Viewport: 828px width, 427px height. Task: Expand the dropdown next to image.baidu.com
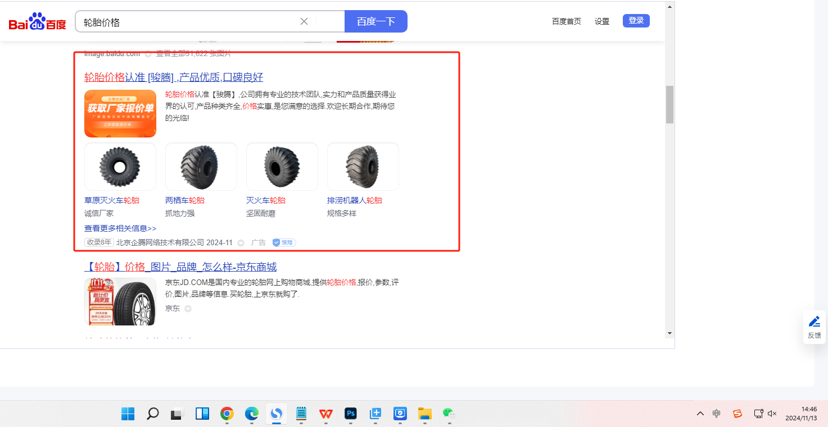(x=148, y=54)
